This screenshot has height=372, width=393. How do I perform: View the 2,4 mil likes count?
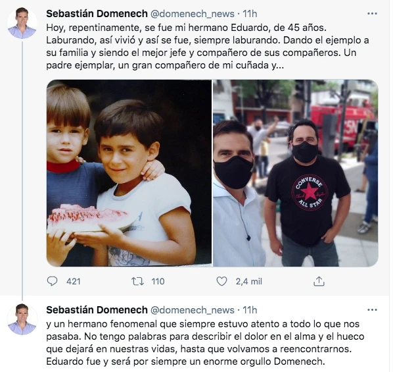click(248, 282)
